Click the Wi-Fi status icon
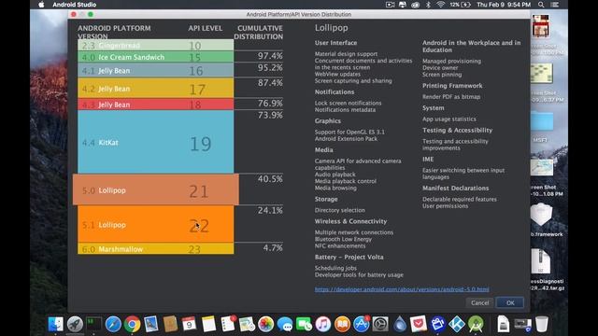The width and height of the screenshot is (598, 336). pyautogui.click(x=440, y=5)
